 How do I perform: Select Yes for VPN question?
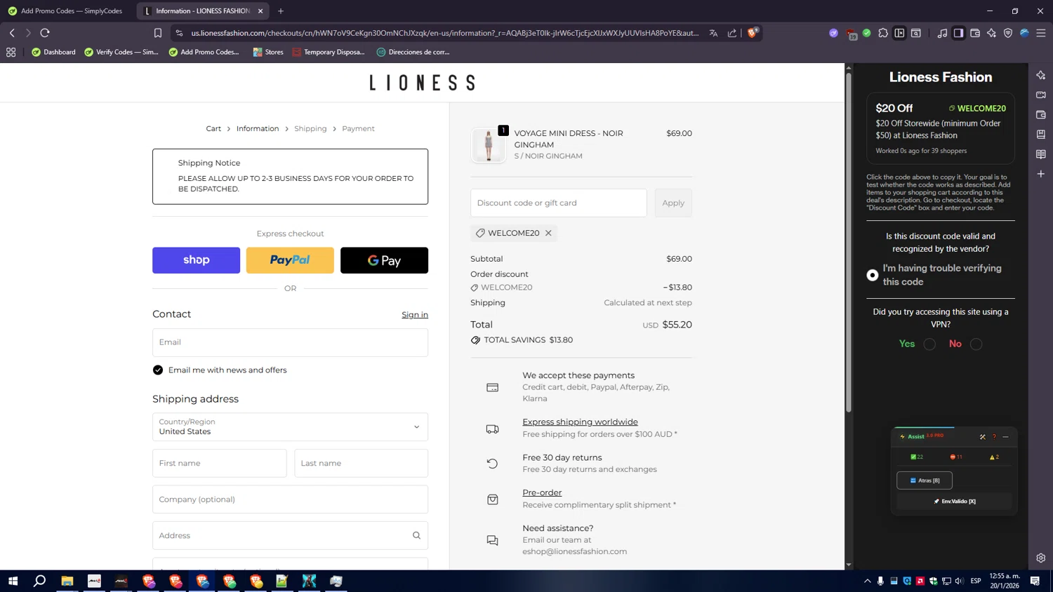pos(929,344)
